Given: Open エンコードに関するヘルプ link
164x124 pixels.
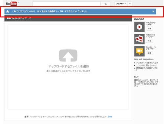Looking at the screenshot, I should 146,65.
